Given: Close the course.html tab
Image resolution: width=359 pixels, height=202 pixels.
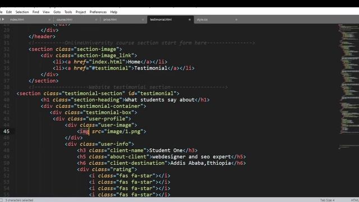Looking at the screenshot, I should [x=96, y=20].
